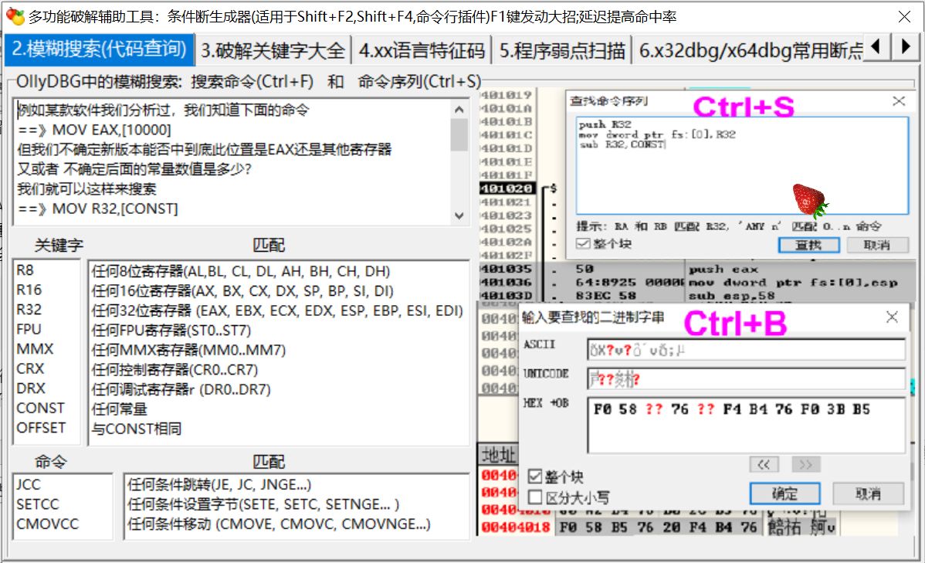Close the 查找命令序列 dialog with its X icon
This screenshot has width=925, height=563.
(x=898, y=100)
